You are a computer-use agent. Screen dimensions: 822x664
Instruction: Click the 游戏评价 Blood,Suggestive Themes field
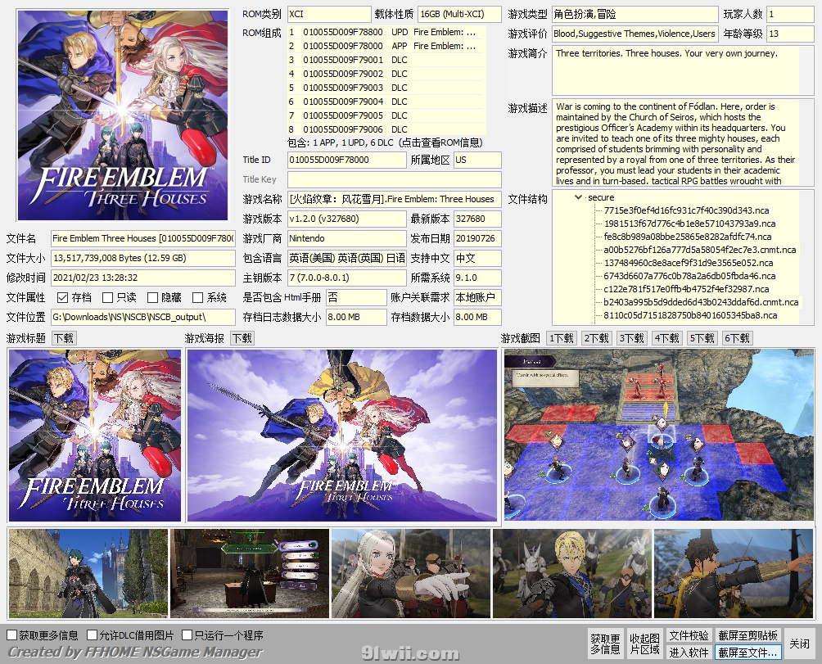click(x=635, y=34)
